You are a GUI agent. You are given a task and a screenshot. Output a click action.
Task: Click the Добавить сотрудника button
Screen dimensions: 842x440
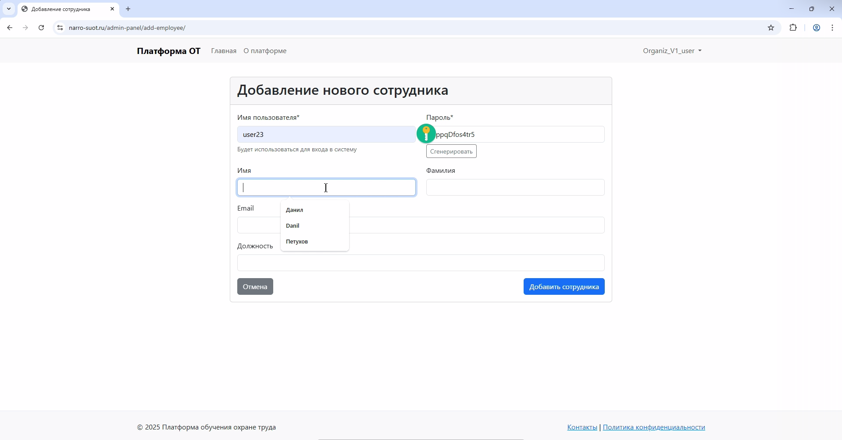[x=564, y=286]
